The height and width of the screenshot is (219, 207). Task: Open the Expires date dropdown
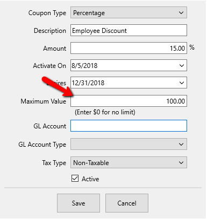click(129, 83)
